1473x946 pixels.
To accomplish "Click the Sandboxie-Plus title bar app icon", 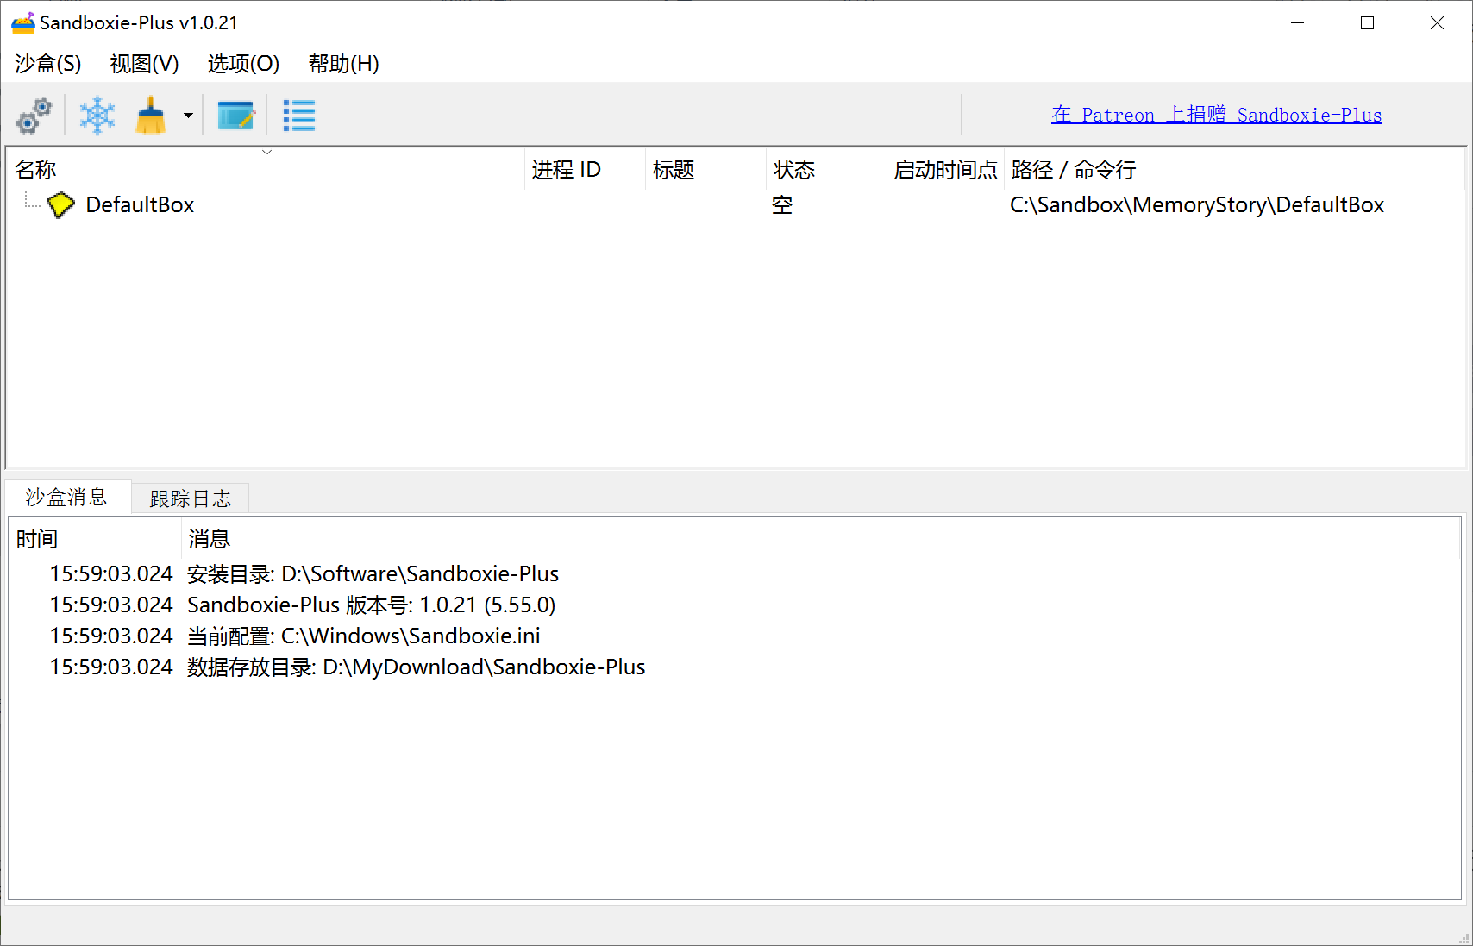I will [22, 23].
